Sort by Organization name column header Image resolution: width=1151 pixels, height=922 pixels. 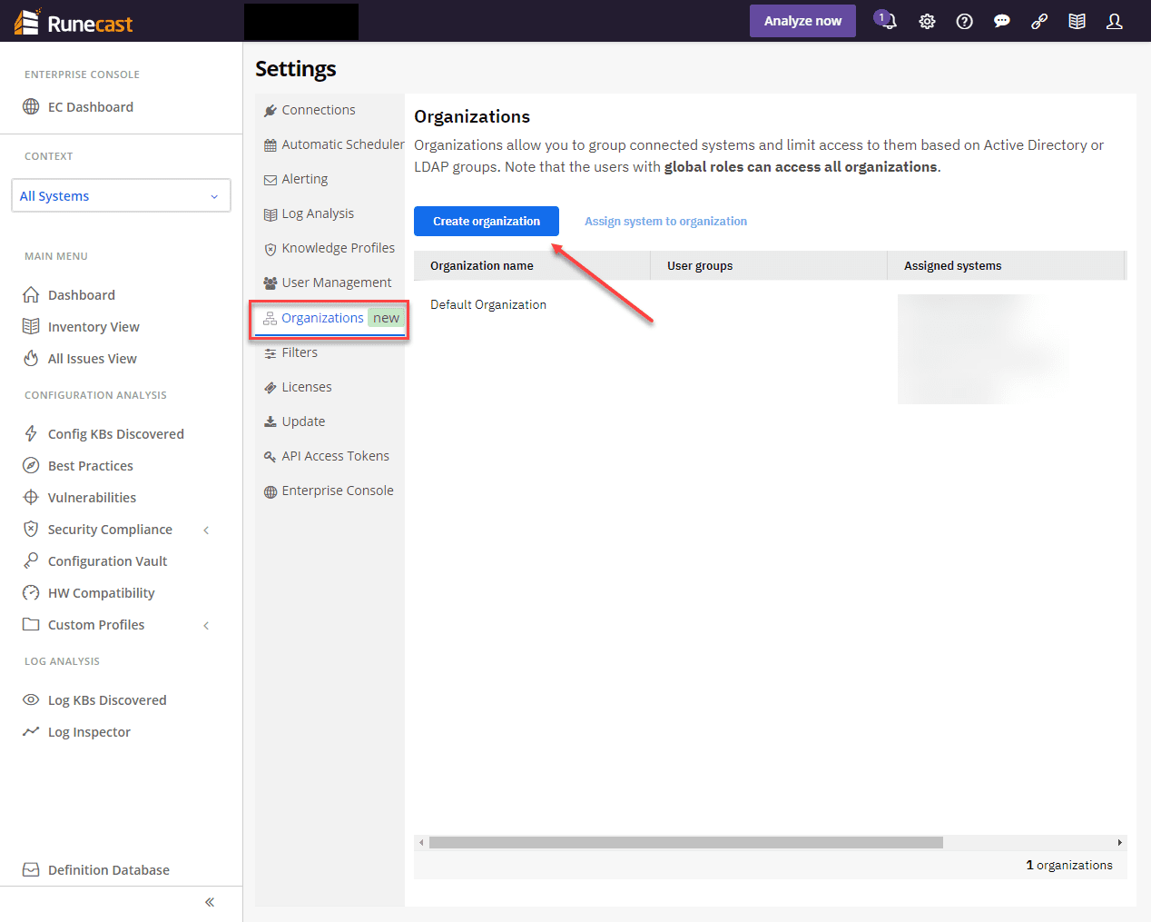[532, 265]
